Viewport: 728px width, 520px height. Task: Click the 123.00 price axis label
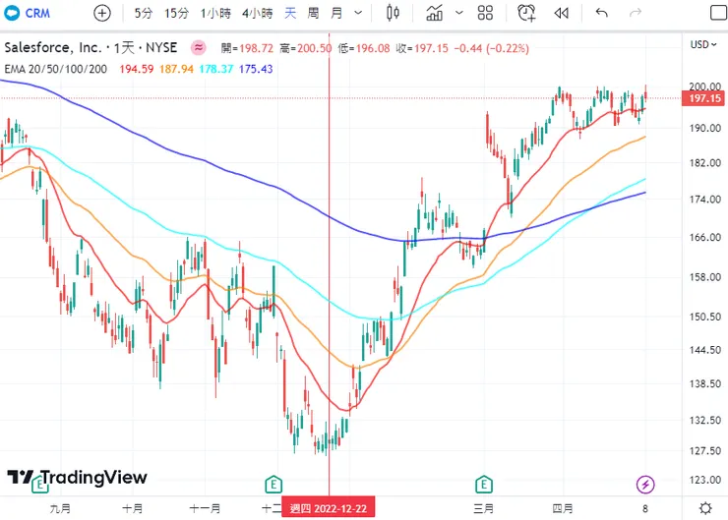pyautogui.click(x=704, y=480)
